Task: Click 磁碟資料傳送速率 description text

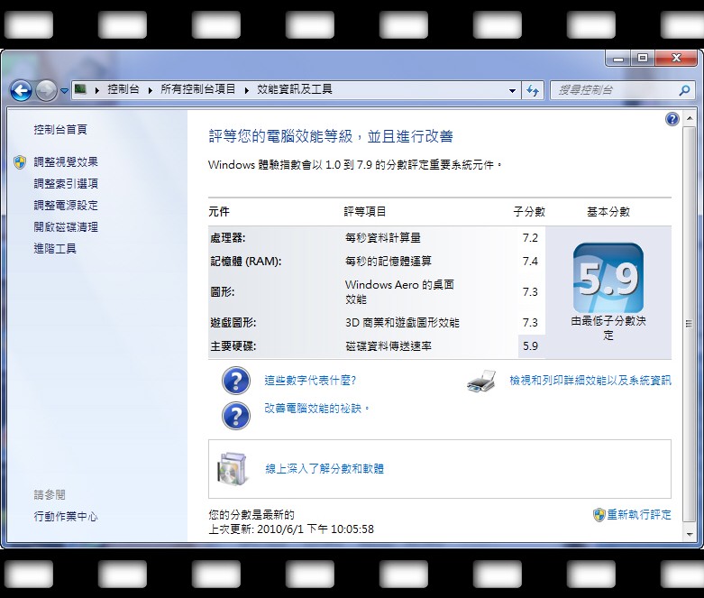Action: [x=389, y=346]
